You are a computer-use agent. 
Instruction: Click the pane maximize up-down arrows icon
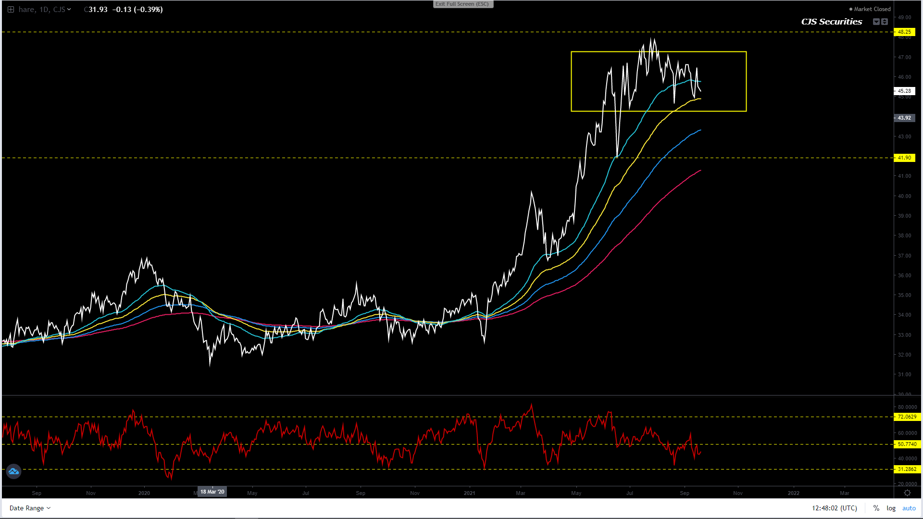[885, 22]
